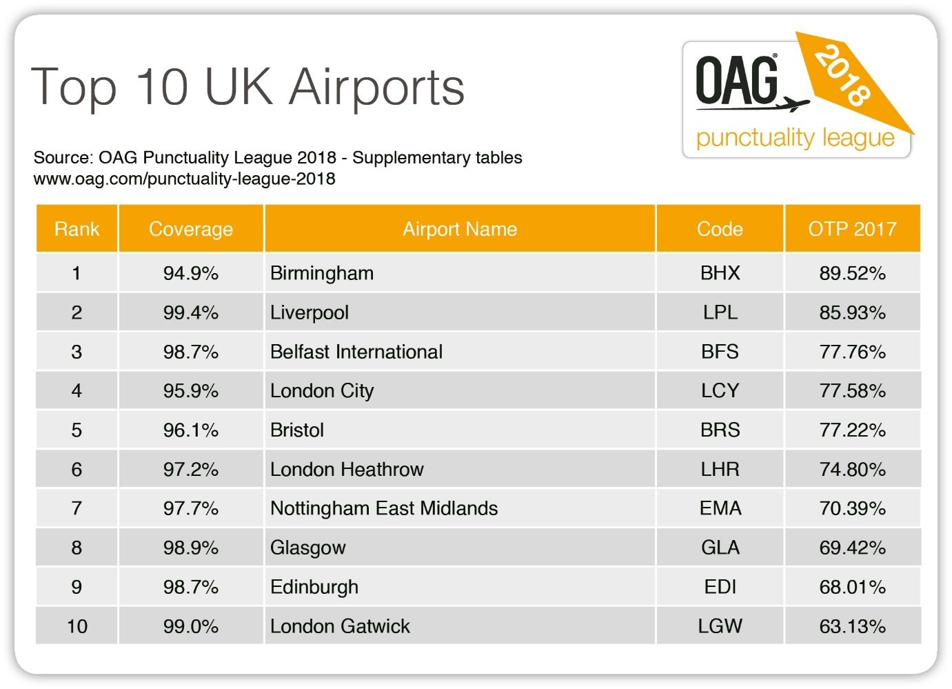Screen dimensions: 952x689
Task: Select the Liverpool airport name cell
Action: (x=310, y=312)
